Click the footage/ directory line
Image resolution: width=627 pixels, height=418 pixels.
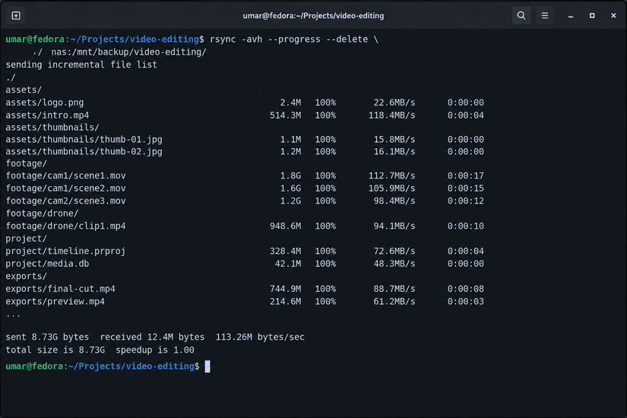tap(27, 163)
